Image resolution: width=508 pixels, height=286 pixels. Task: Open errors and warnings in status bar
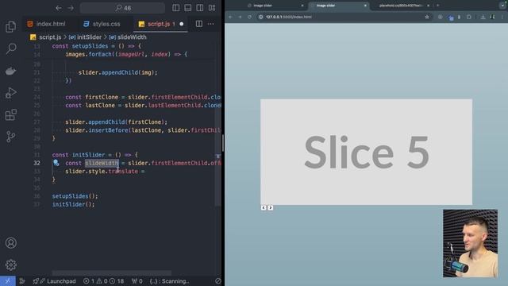click(104, 281)
